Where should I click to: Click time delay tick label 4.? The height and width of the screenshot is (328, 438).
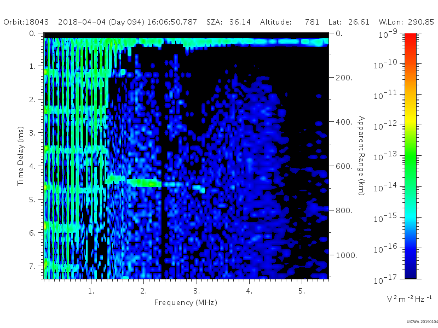tap(32, 166)
